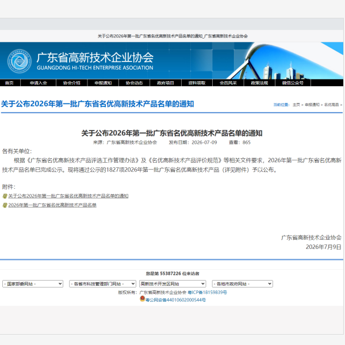Click the association round logo emblem
Screen dimensions: 345x345
point(19,61)
